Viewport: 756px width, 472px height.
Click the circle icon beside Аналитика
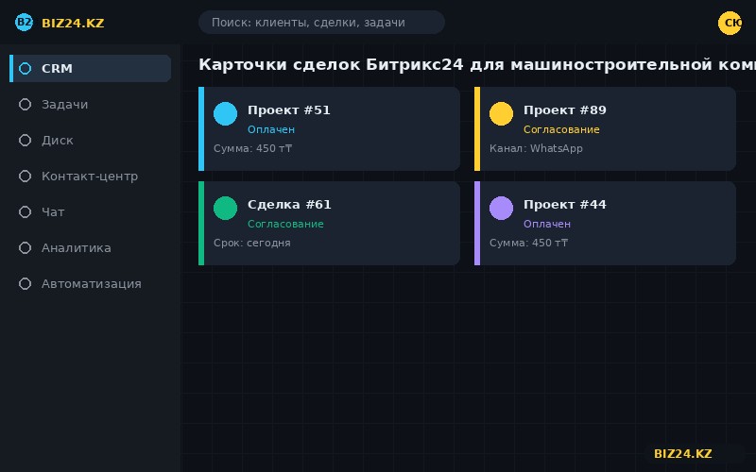pyautogui.click(x=26, y=248)
